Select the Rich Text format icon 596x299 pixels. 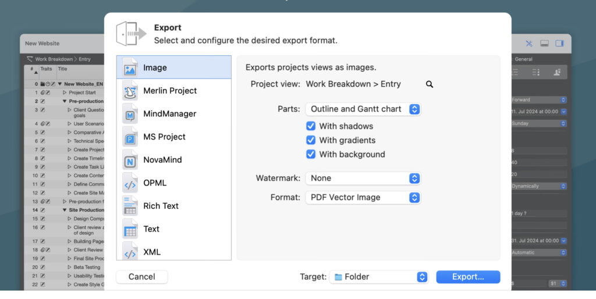(130, 206)
